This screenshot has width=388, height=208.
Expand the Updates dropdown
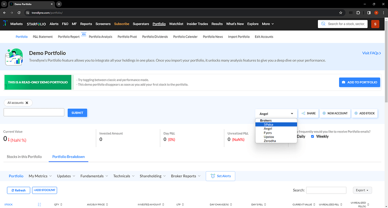(66, 176)
